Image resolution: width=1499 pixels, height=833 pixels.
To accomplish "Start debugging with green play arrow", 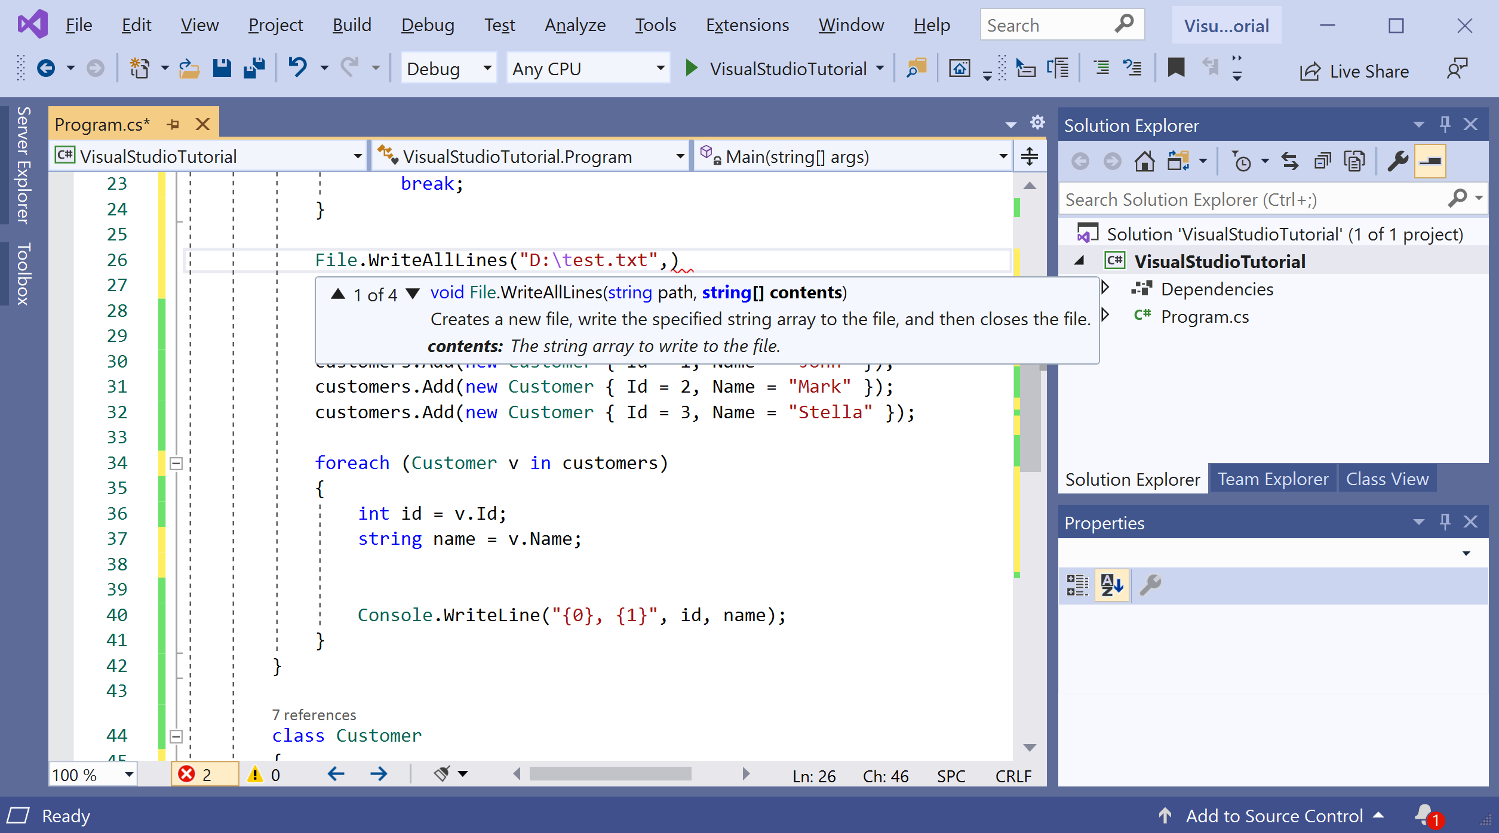I will 691,68.
